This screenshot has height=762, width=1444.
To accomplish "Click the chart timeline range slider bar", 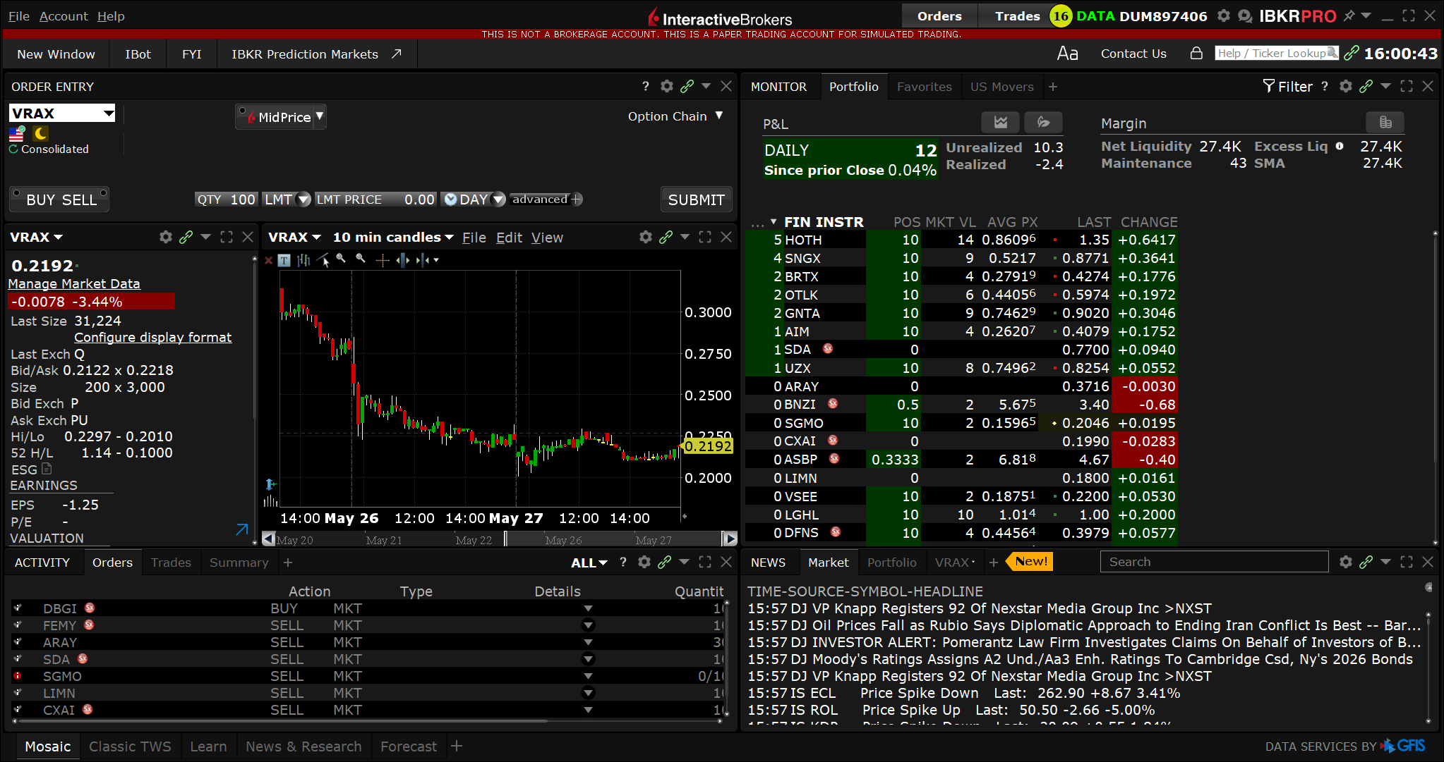I will click(499, 539).
